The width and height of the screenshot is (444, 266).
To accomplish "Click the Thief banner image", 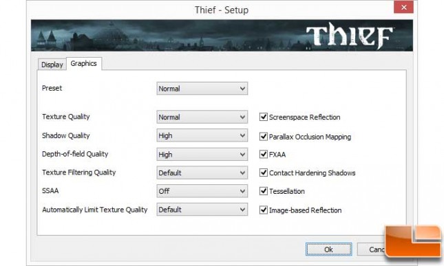I will 222,35.
